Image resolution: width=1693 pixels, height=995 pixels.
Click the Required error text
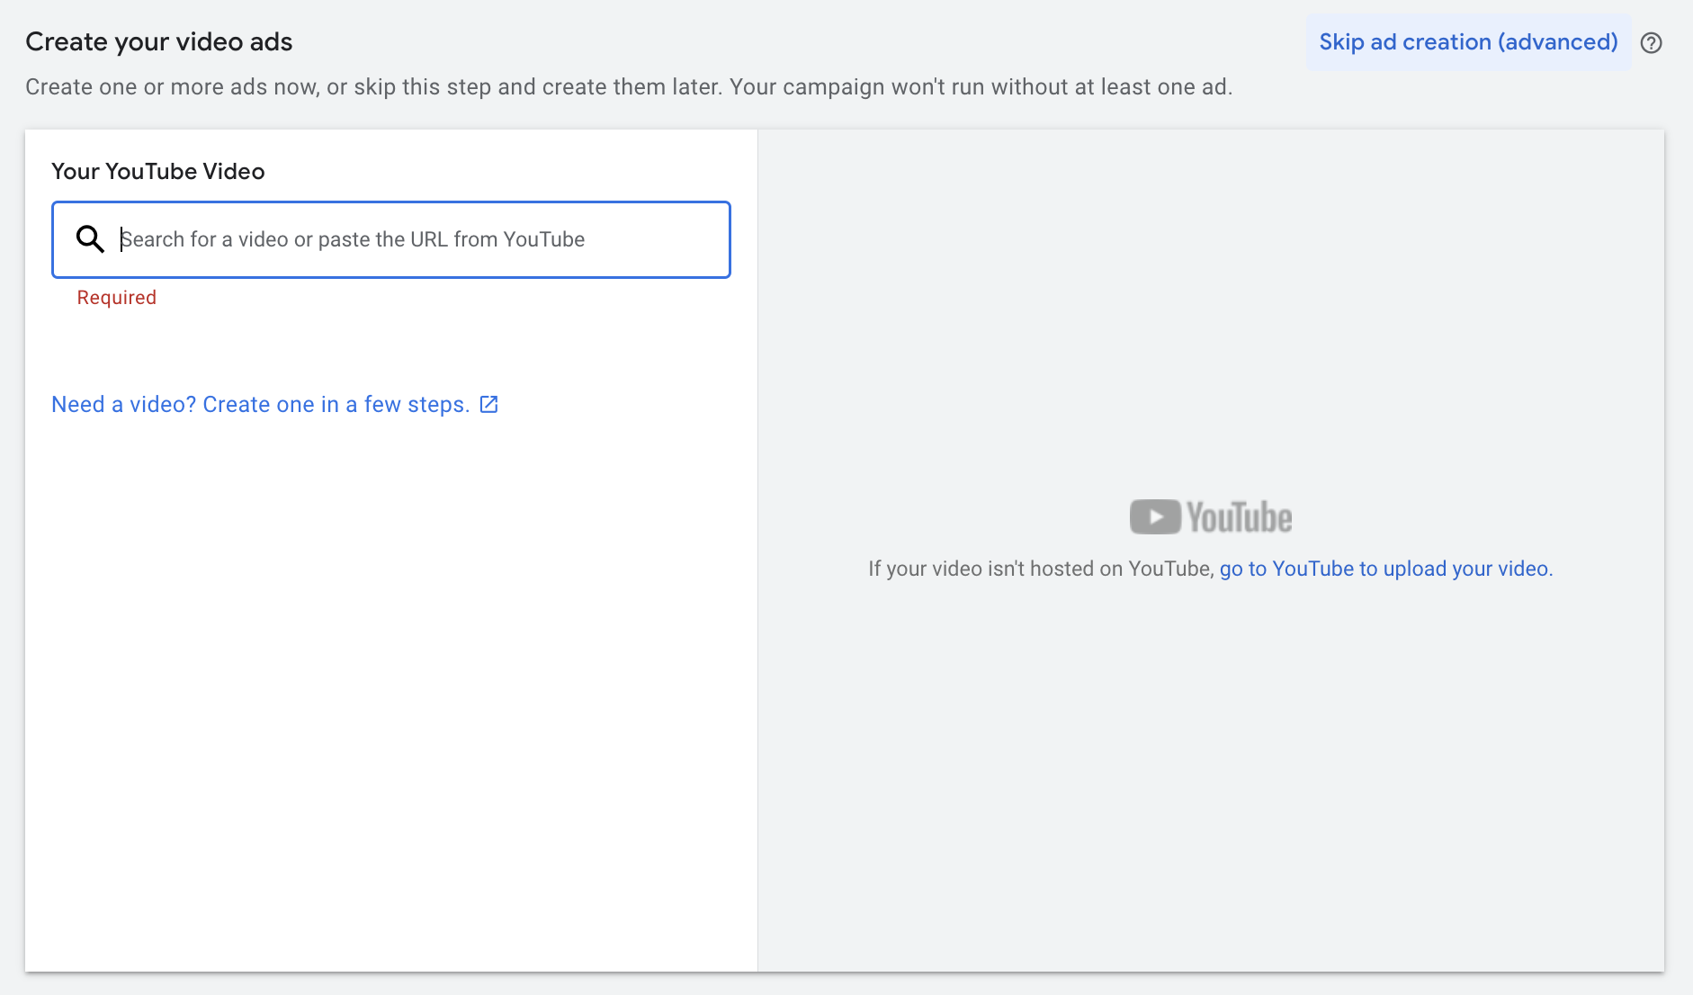pos(117,298)
